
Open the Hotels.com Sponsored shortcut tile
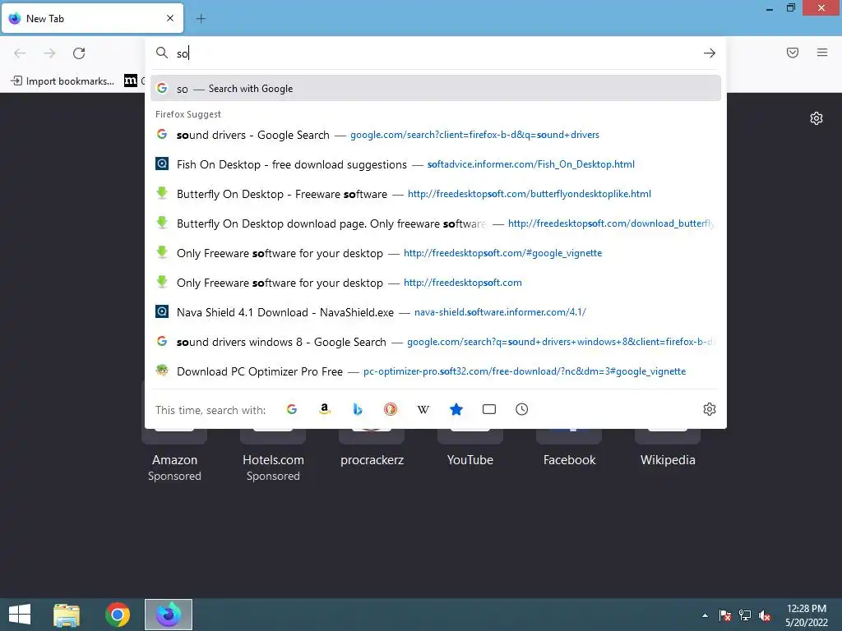coord(273,458)
